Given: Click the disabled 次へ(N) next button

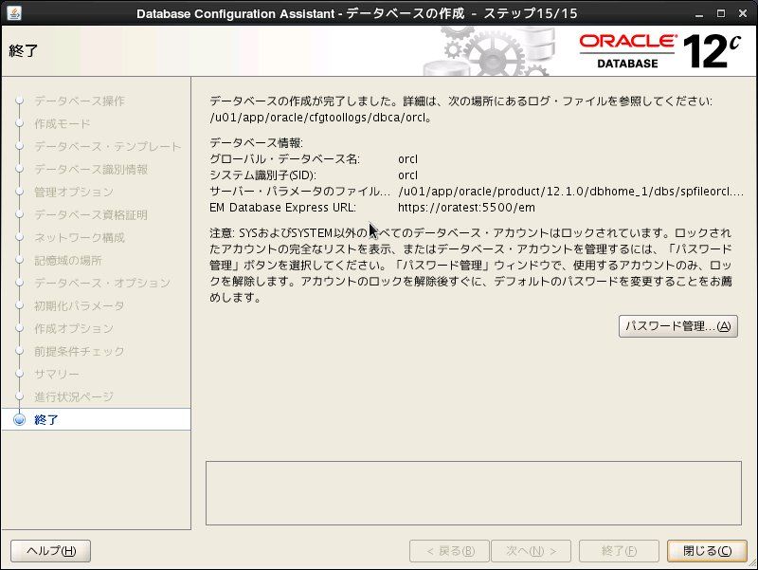Looking at the screenshot, I should 531,551.
